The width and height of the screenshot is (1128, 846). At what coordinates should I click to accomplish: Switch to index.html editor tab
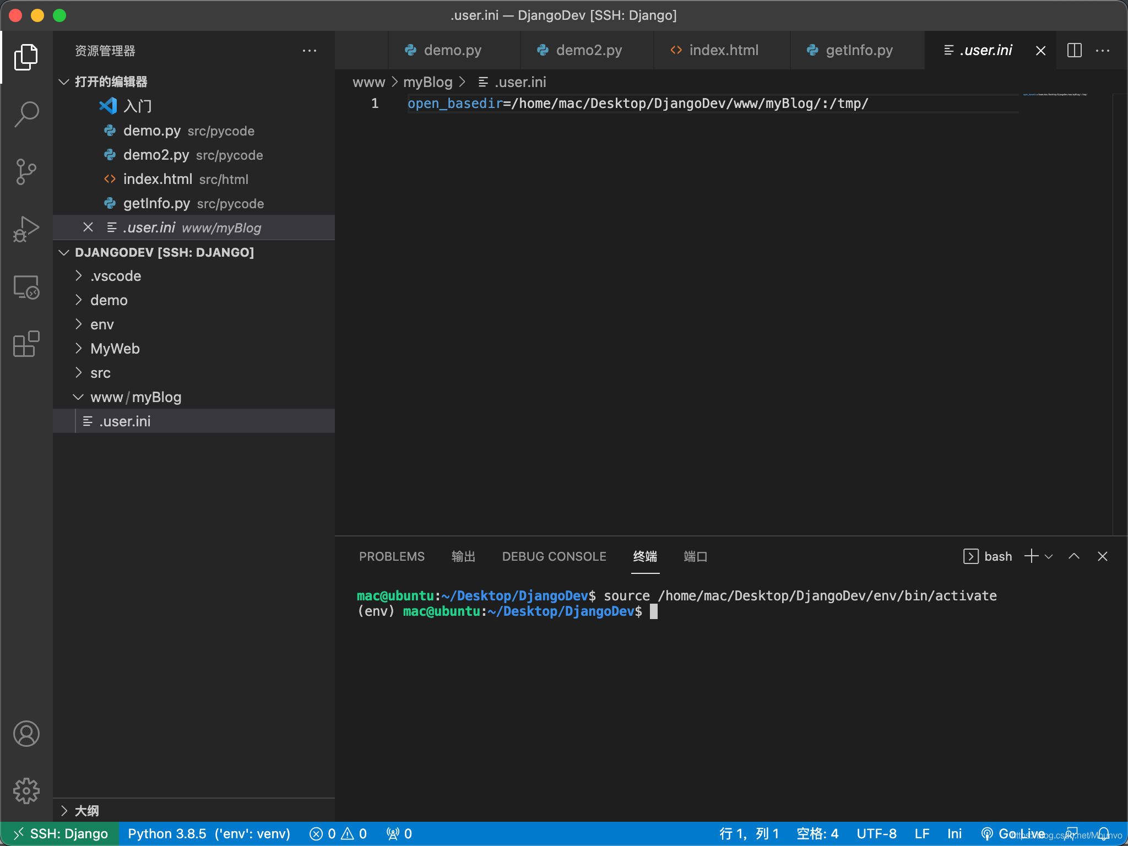coord(722,50)
